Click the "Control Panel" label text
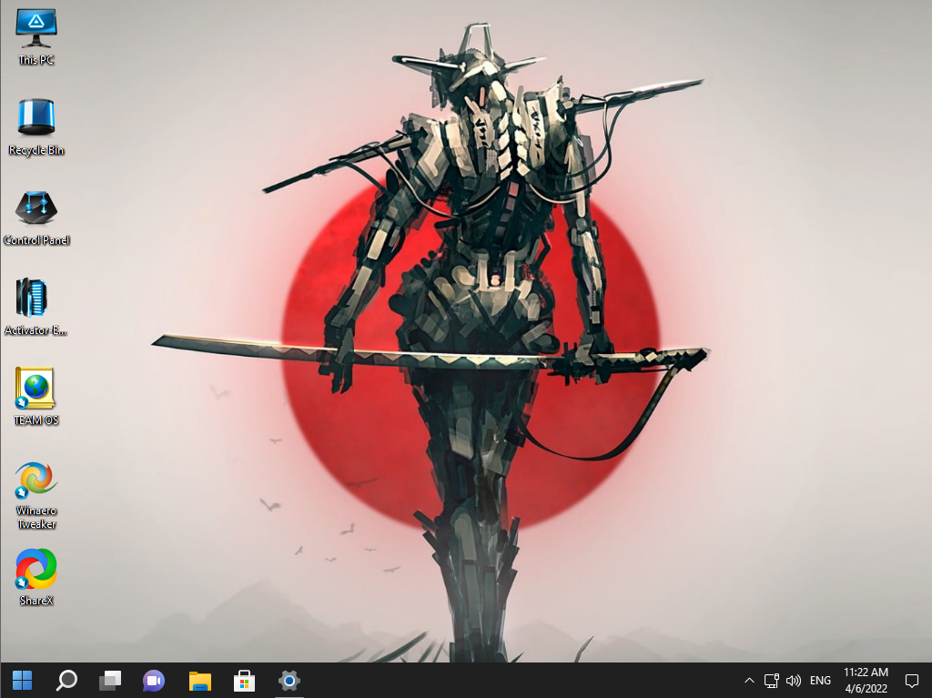The image size is (932, 698). (36, 239)
